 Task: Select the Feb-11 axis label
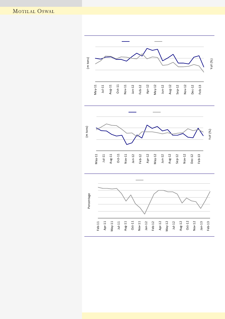click(98, 226)
